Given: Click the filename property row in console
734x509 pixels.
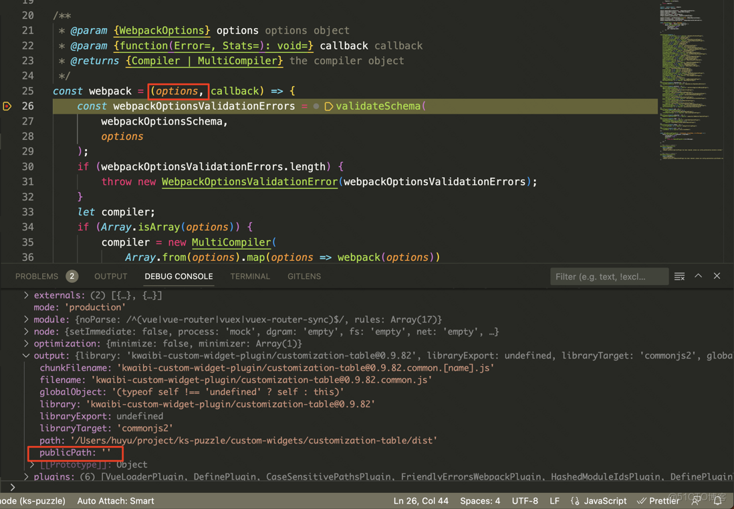Looking at the screenshot, I should pyautogui.click(x=235, y=380).
